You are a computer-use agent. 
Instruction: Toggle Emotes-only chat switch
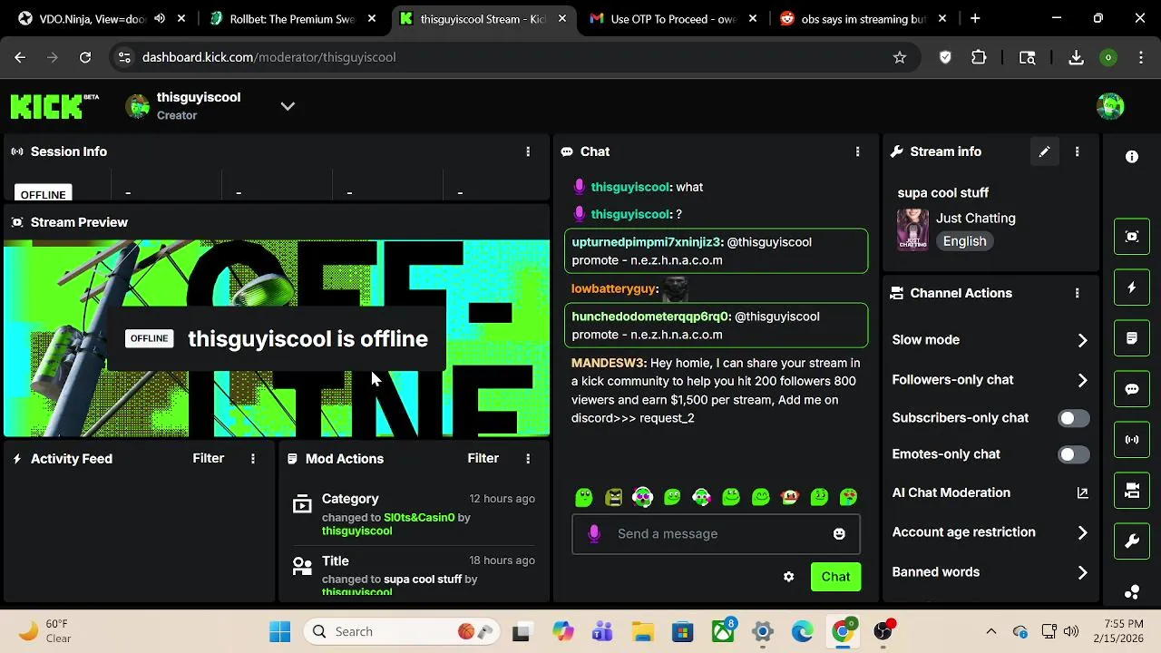(x=1074, y=454)
